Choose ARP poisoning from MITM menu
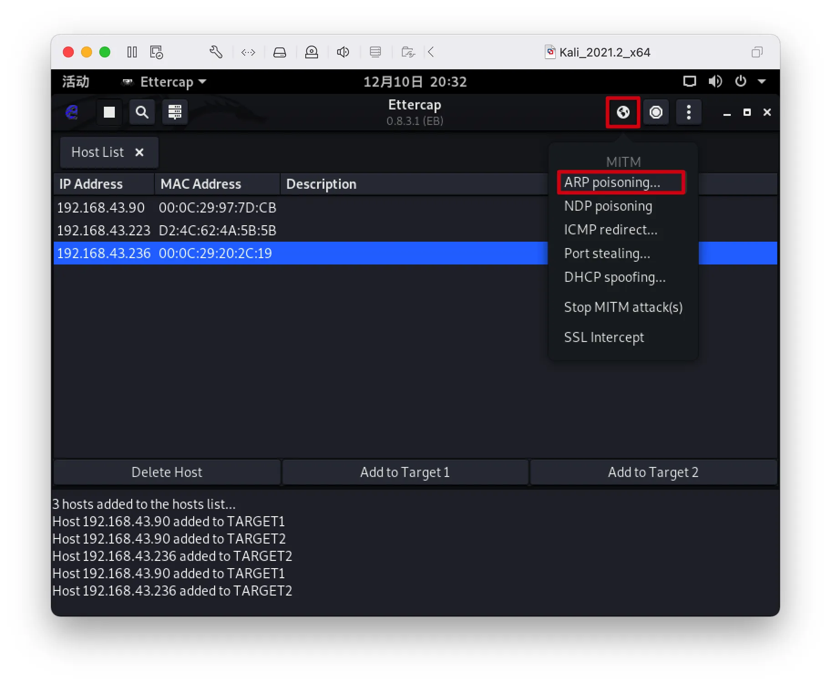The image size is (831, 684). tap(621, 182)
